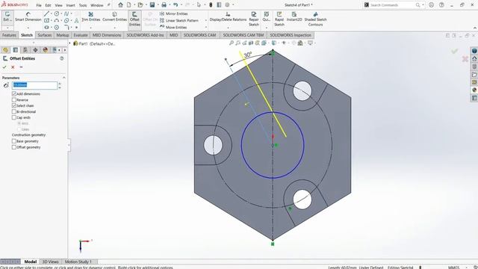
Task: Cancel the Offset Entities with red X
Action: pos(13,67)
